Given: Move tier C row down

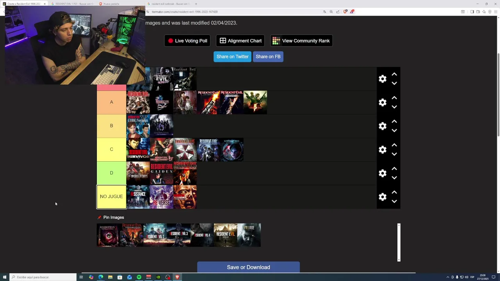Looking at the screenshot, I should (394, 154).
